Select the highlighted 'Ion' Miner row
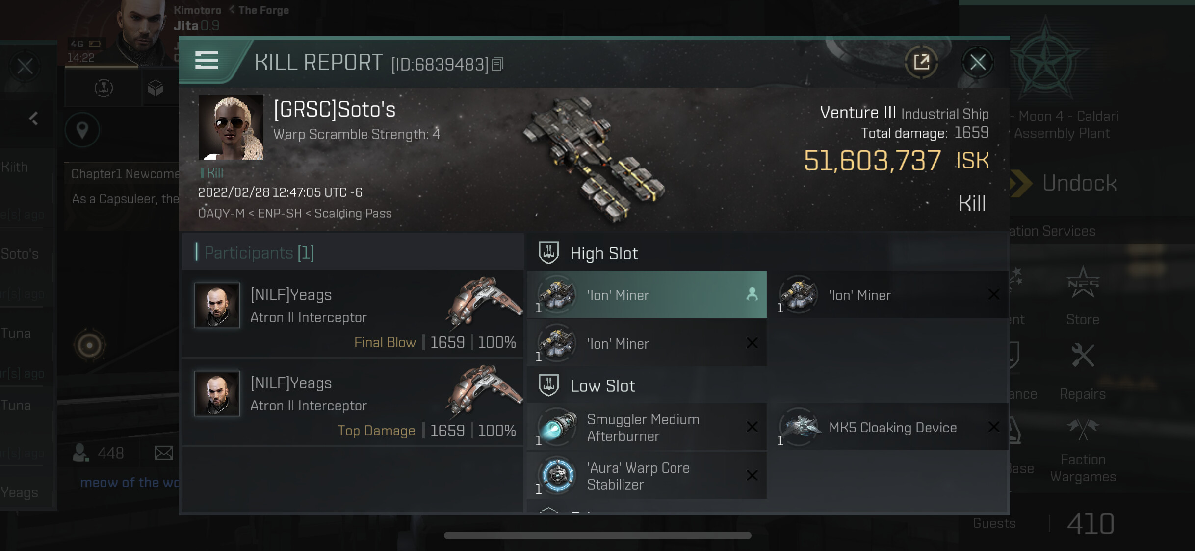Image resolution: width=1195 pixels, height=551 pixels. 647,295
